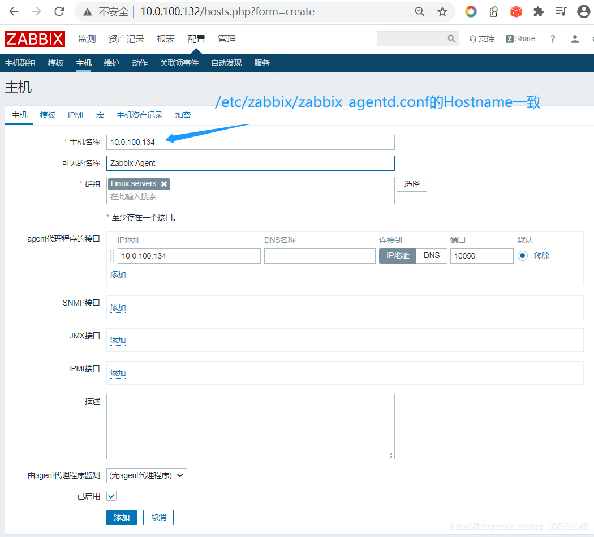The width and height of the screenshot is (594, 537).
Task: Go to the 维护 submenu
Action: pyautogui.click(x=112, y=63)
